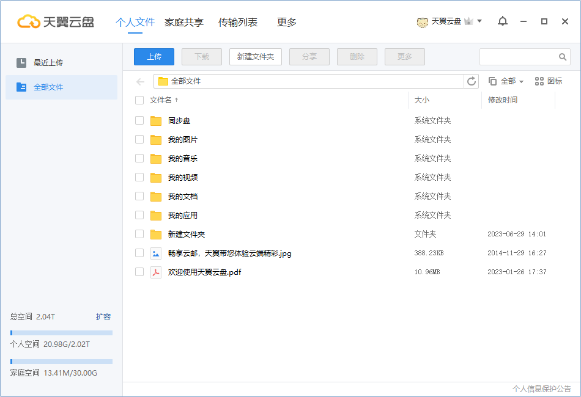581x397 pixels.
Task: Switch to 家庭共享 tab
Action: [x=184, y=22]
